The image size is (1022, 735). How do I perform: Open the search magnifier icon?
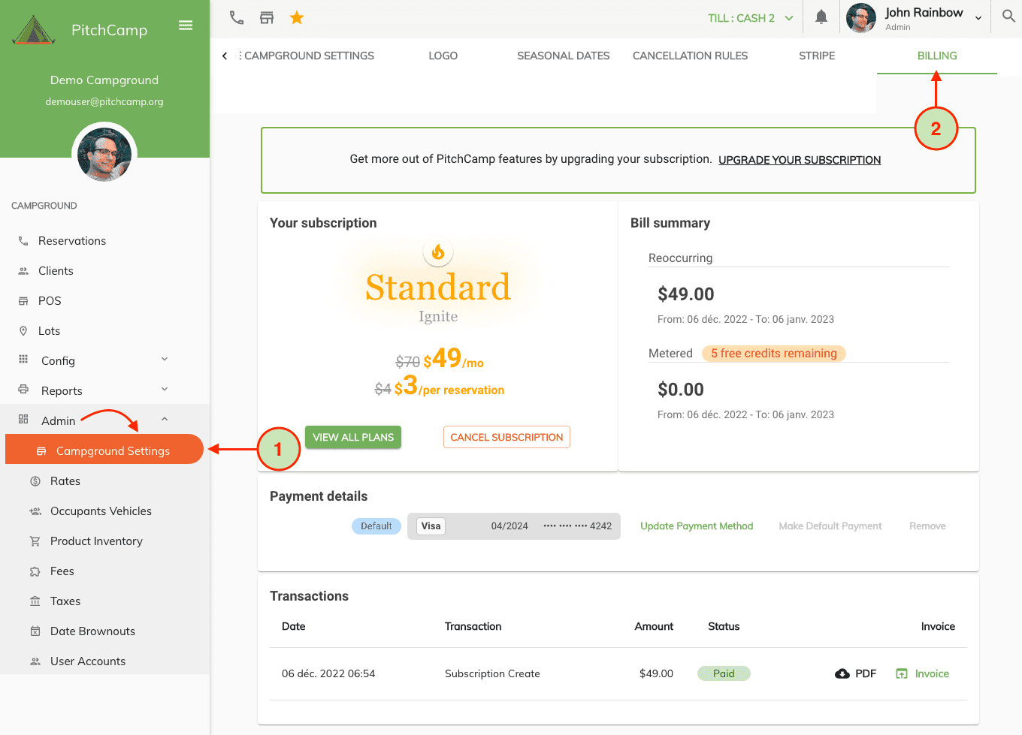pyautogui.click(x=1008, y=17)
